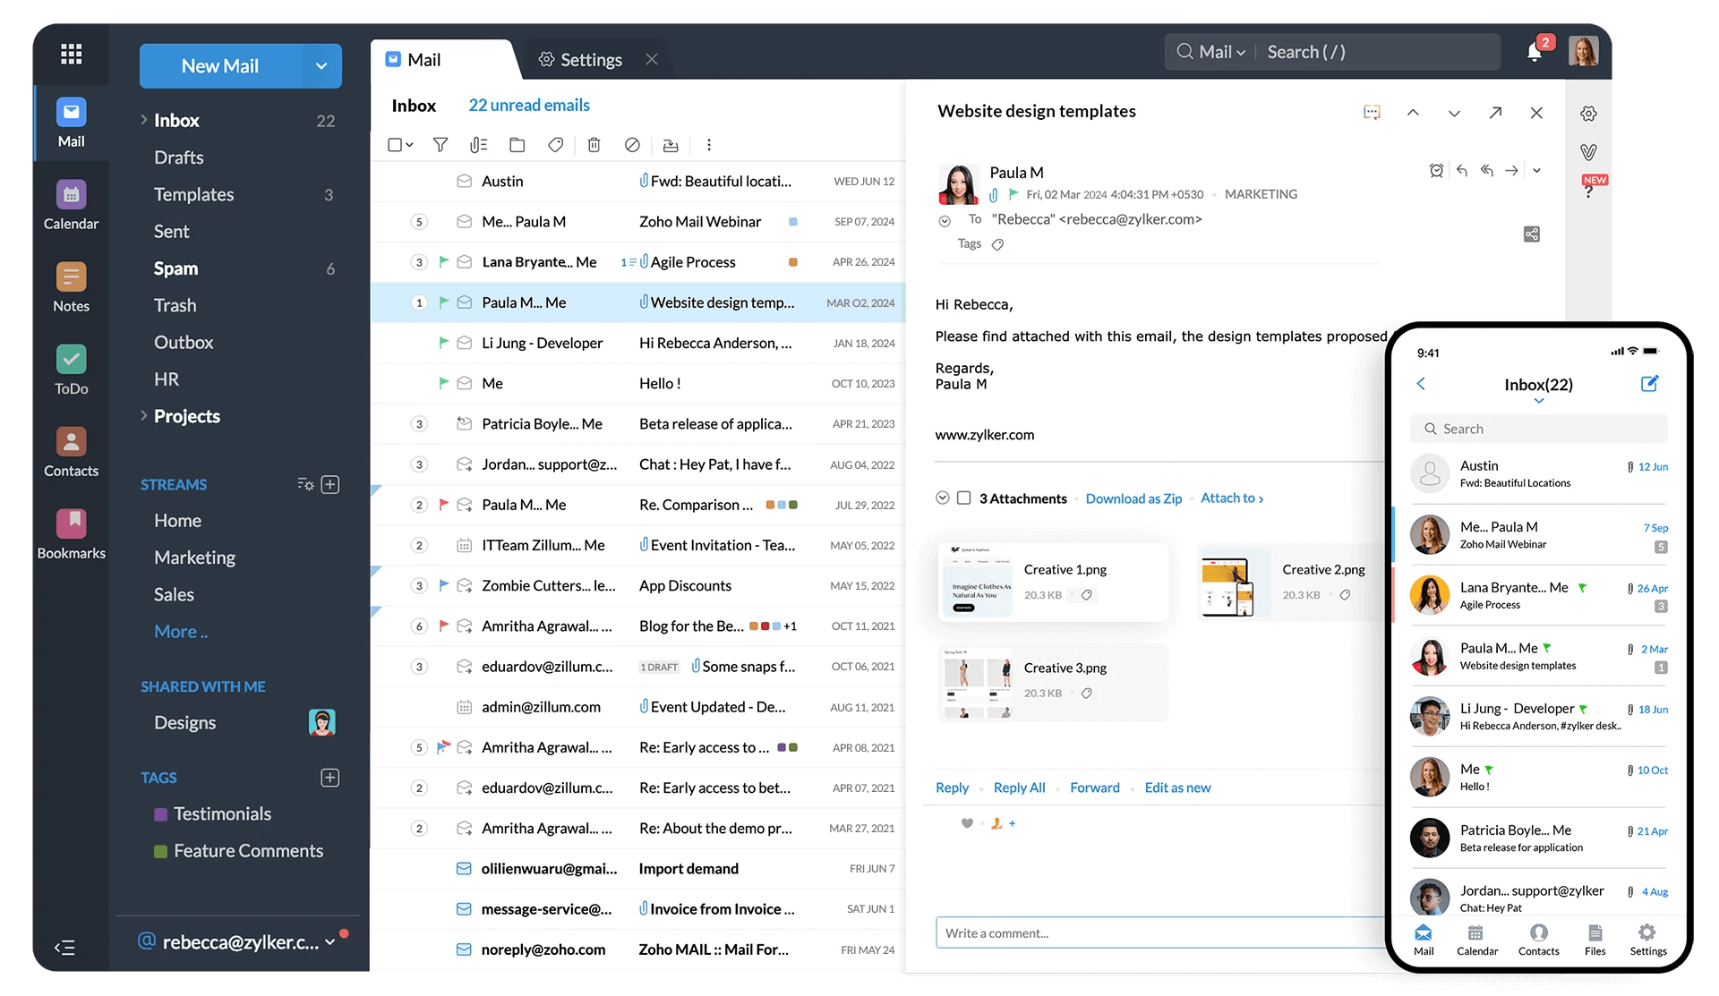Click the flag/priority icon on Paula M email
The height and width of the screenshot is (996, 1719).
point(444,300)
